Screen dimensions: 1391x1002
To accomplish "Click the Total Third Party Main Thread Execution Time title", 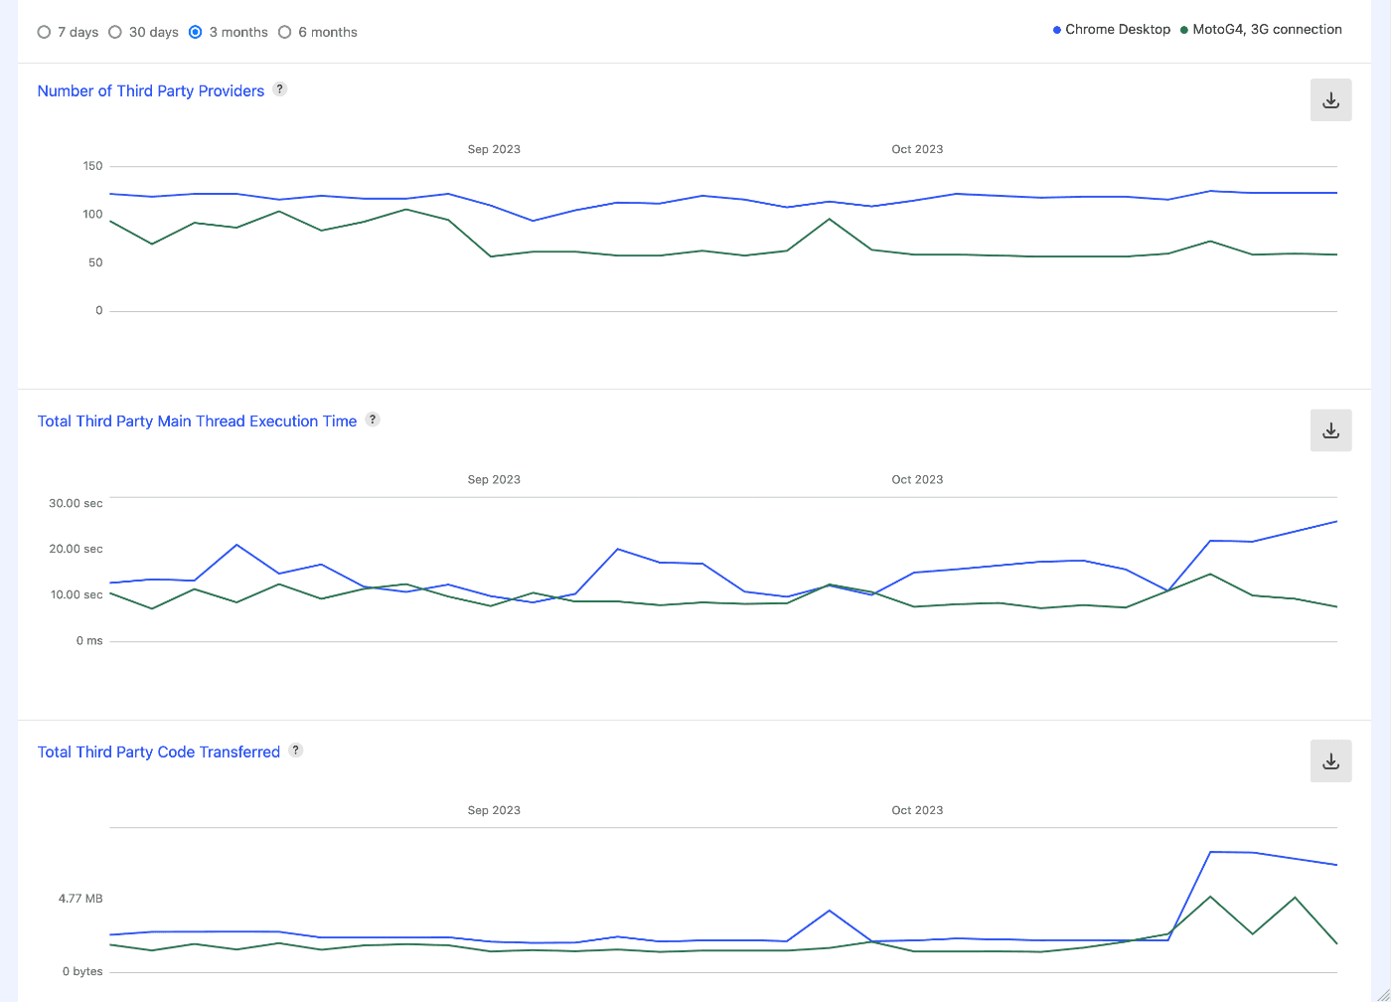I will tap(197, 420).
